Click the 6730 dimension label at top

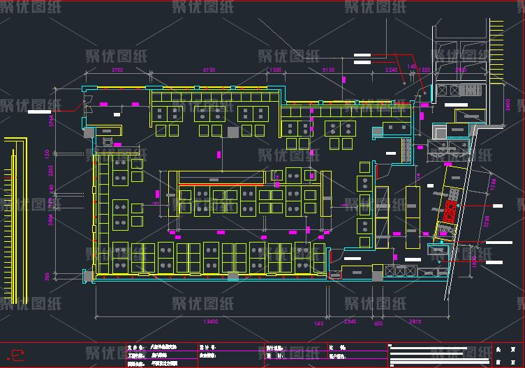209,70
